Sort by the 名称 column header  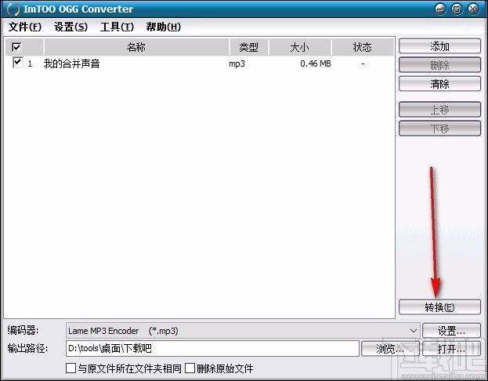(x=136, y=47)
